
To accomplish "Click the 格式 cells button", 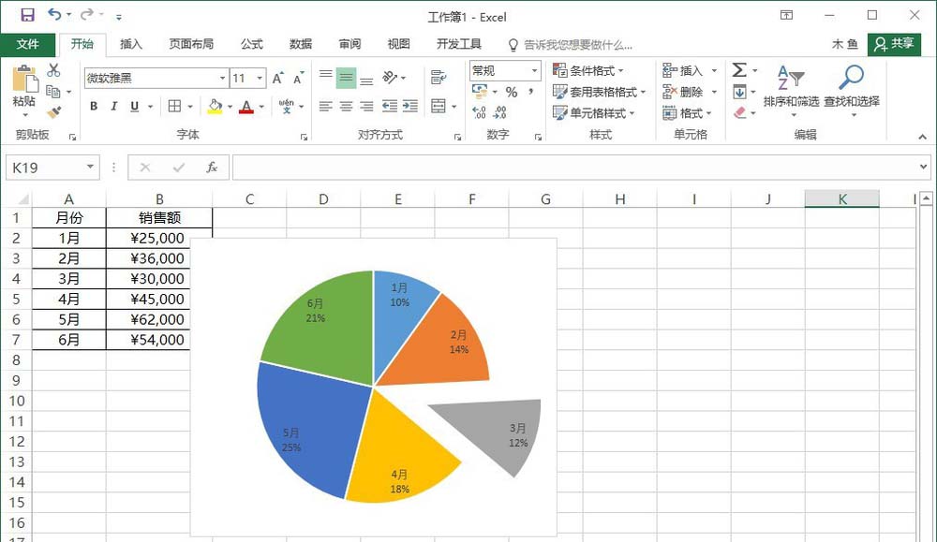I will [x=688, y=113].
